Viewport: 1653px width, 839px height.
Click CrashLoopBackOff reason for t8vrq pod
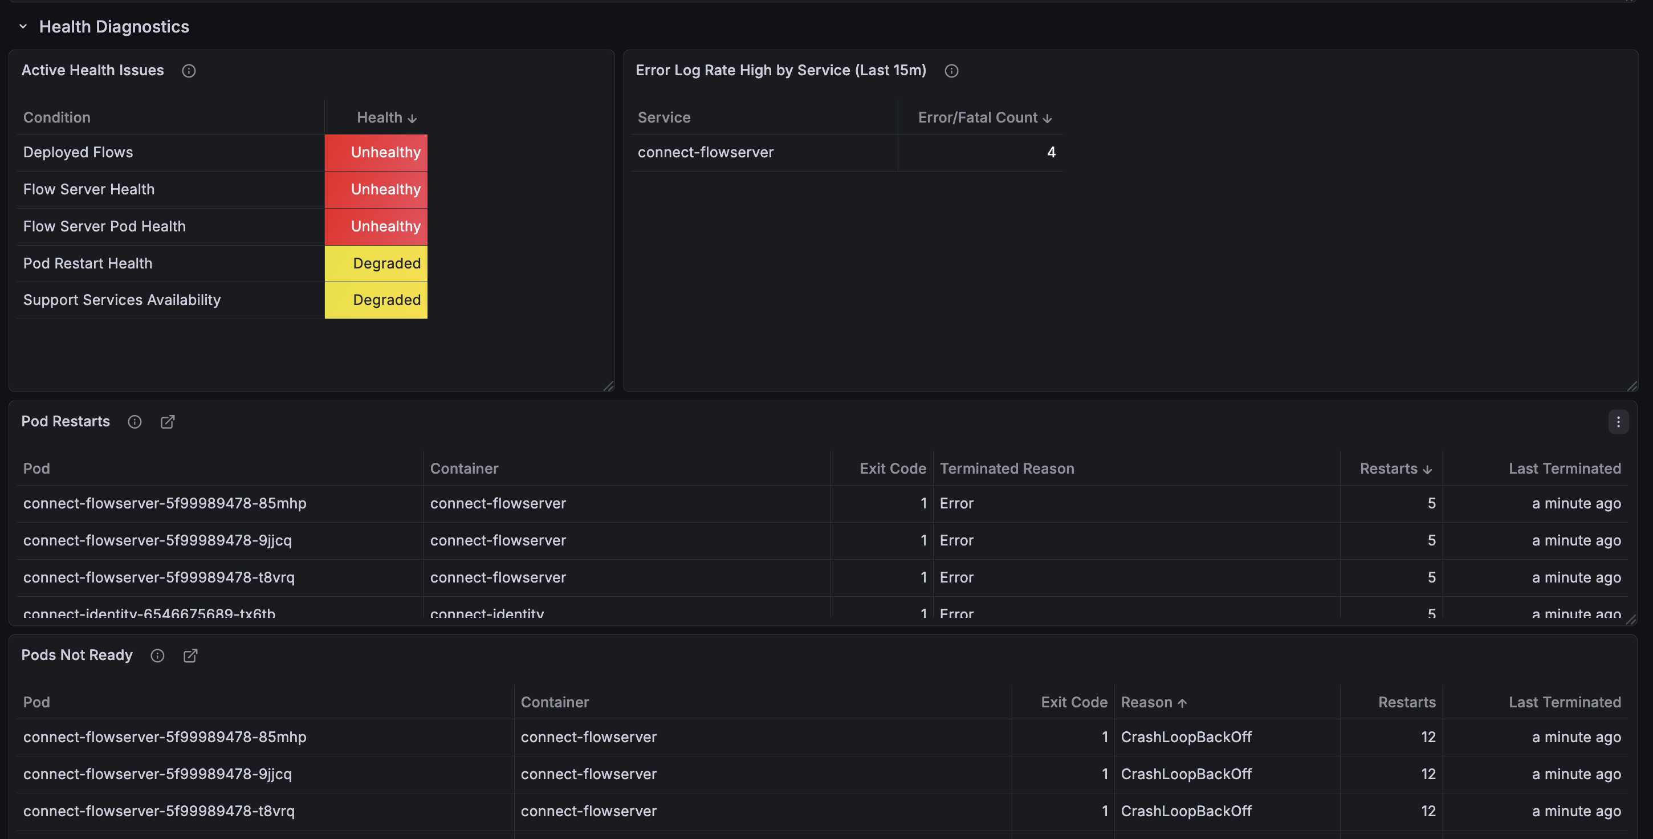[1187, 811]
